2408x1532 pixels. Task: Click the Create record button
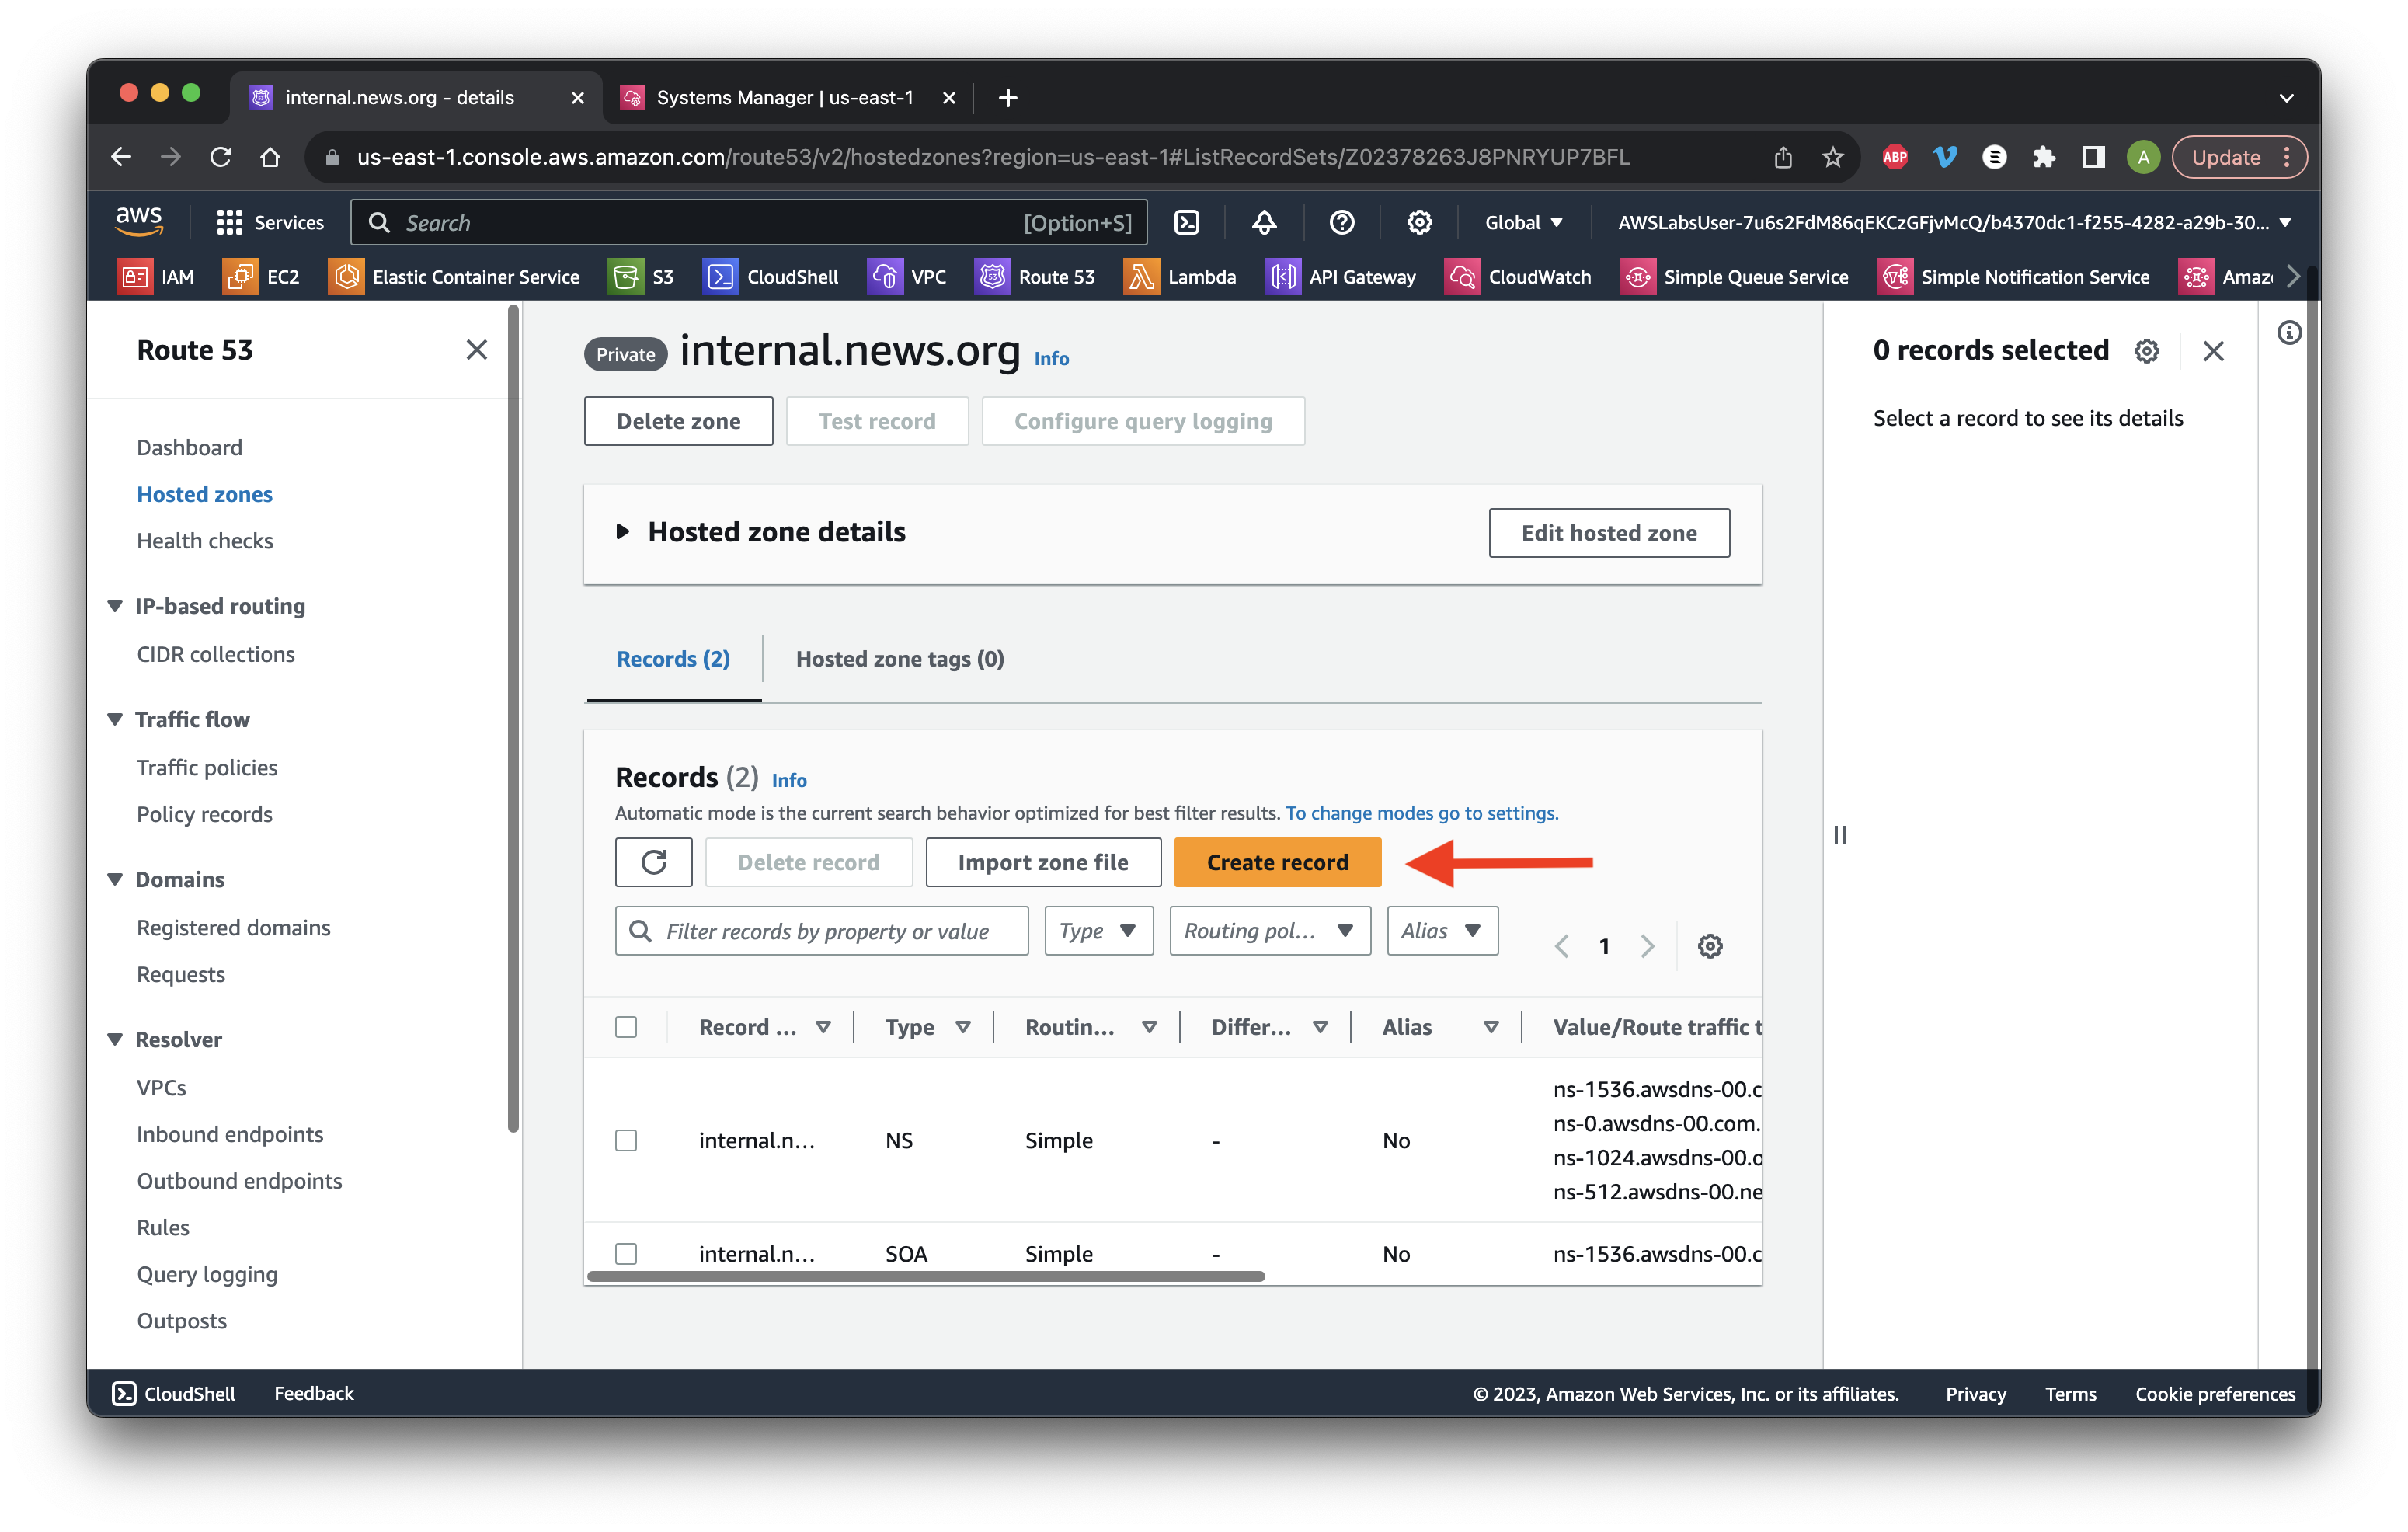[x=1277, y=862]
